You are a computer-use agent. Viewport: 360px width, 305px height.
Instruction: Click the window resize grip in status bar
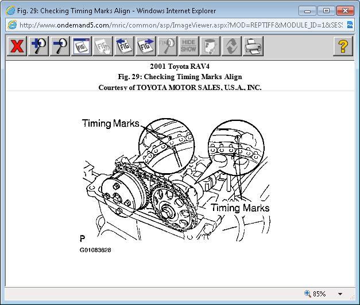click(x=352, y=297)
